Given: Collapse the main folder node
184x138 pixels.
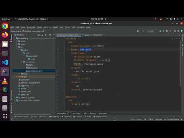Looking at the screenshot, I should pyautogui.click(x=19, y=50).
